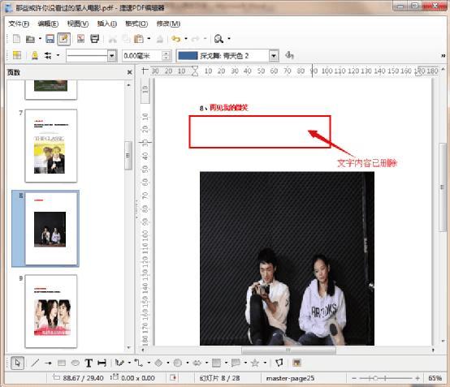Undo the last action
Screen dimensions: 450x387
[x=176, y=39]
